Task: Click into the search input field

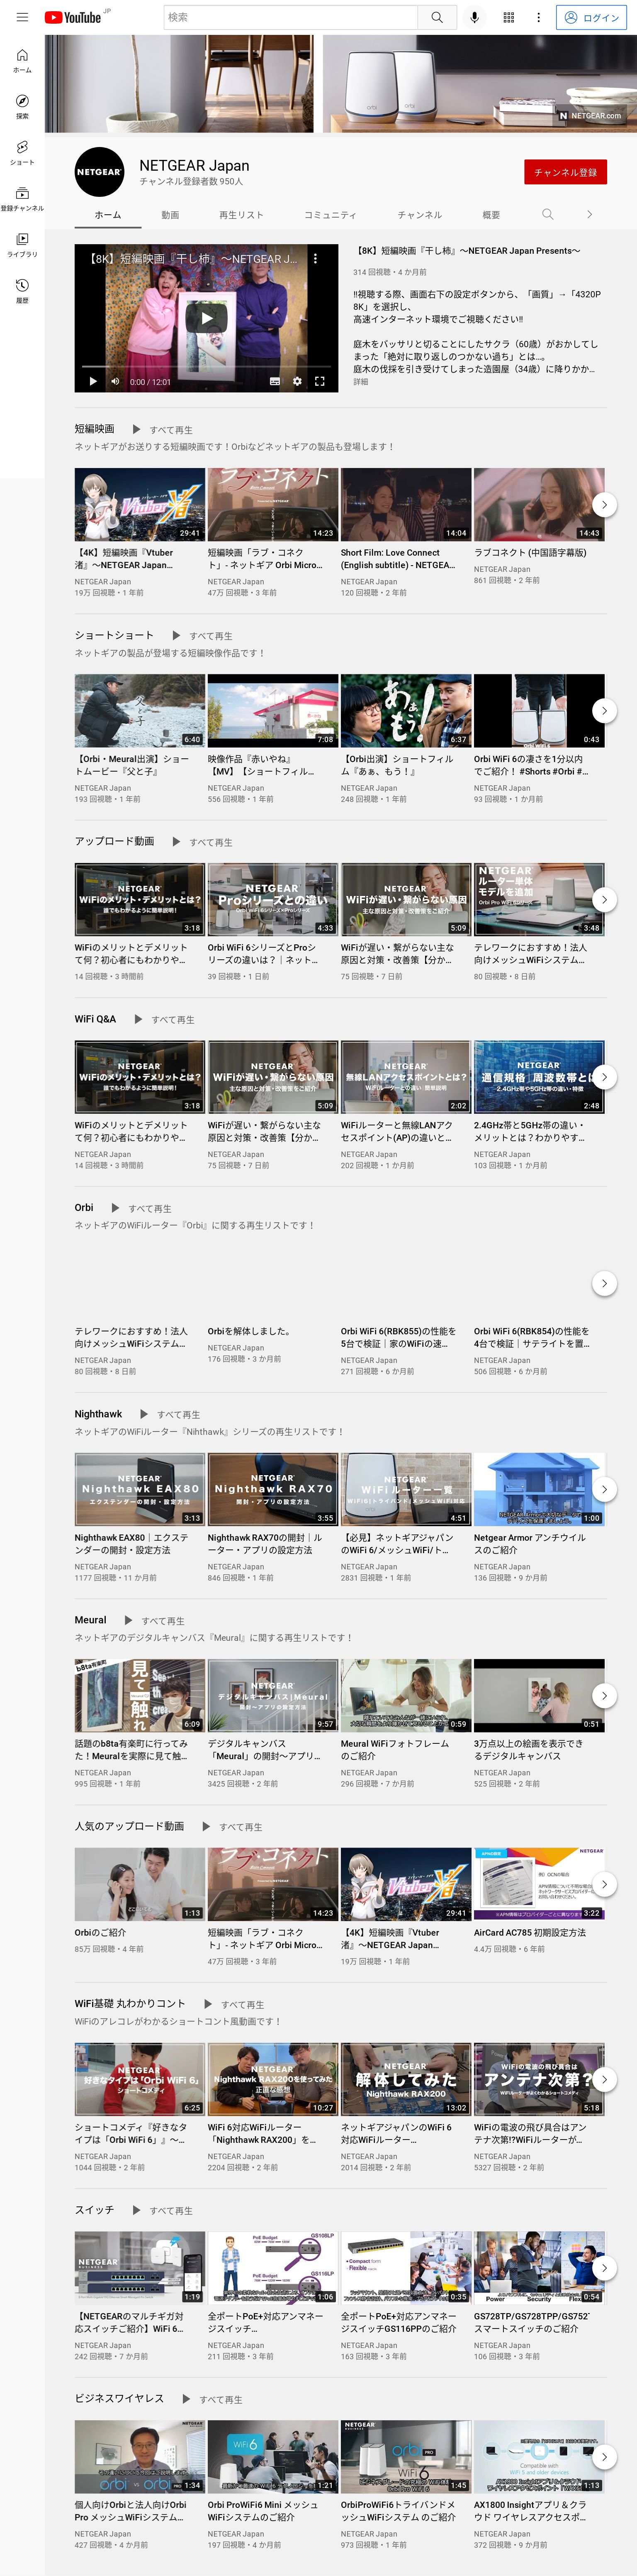Action: point(291,17)
